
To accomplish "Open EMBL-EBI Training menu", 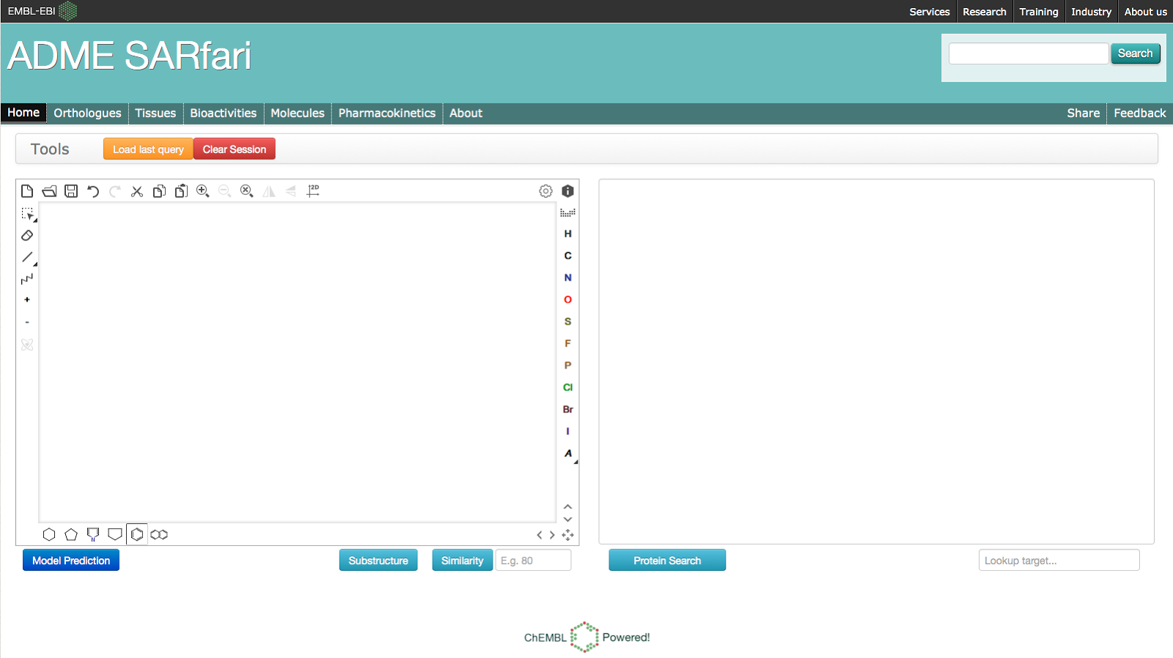I will pos(1038,12).
